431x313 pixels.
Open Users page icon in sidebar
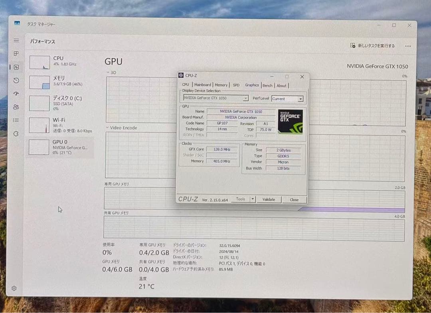click(16, 107)
